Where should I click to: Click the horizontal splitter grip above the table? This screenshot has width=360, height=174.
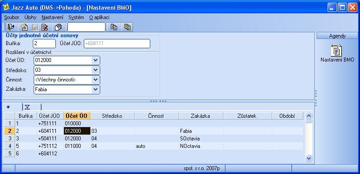tap(158, 101)
